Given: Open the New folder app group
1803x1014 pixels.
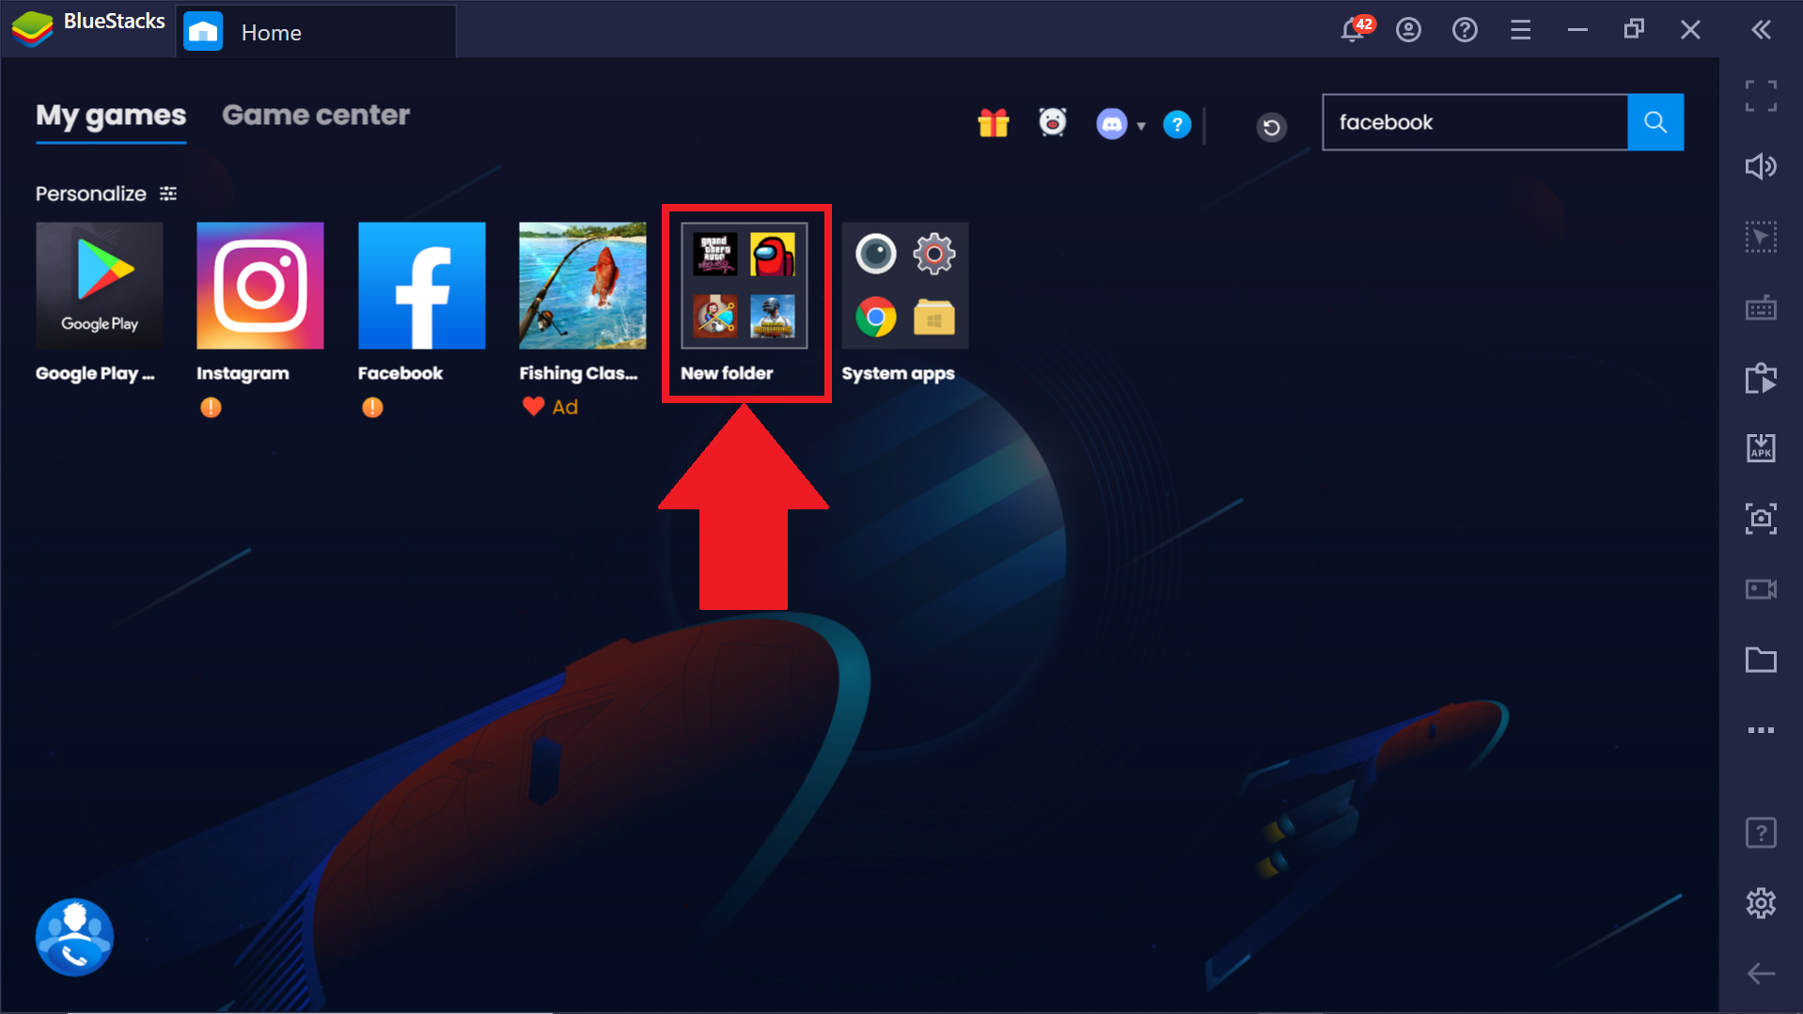Looking at the screenshot, I should click(744, 286).
